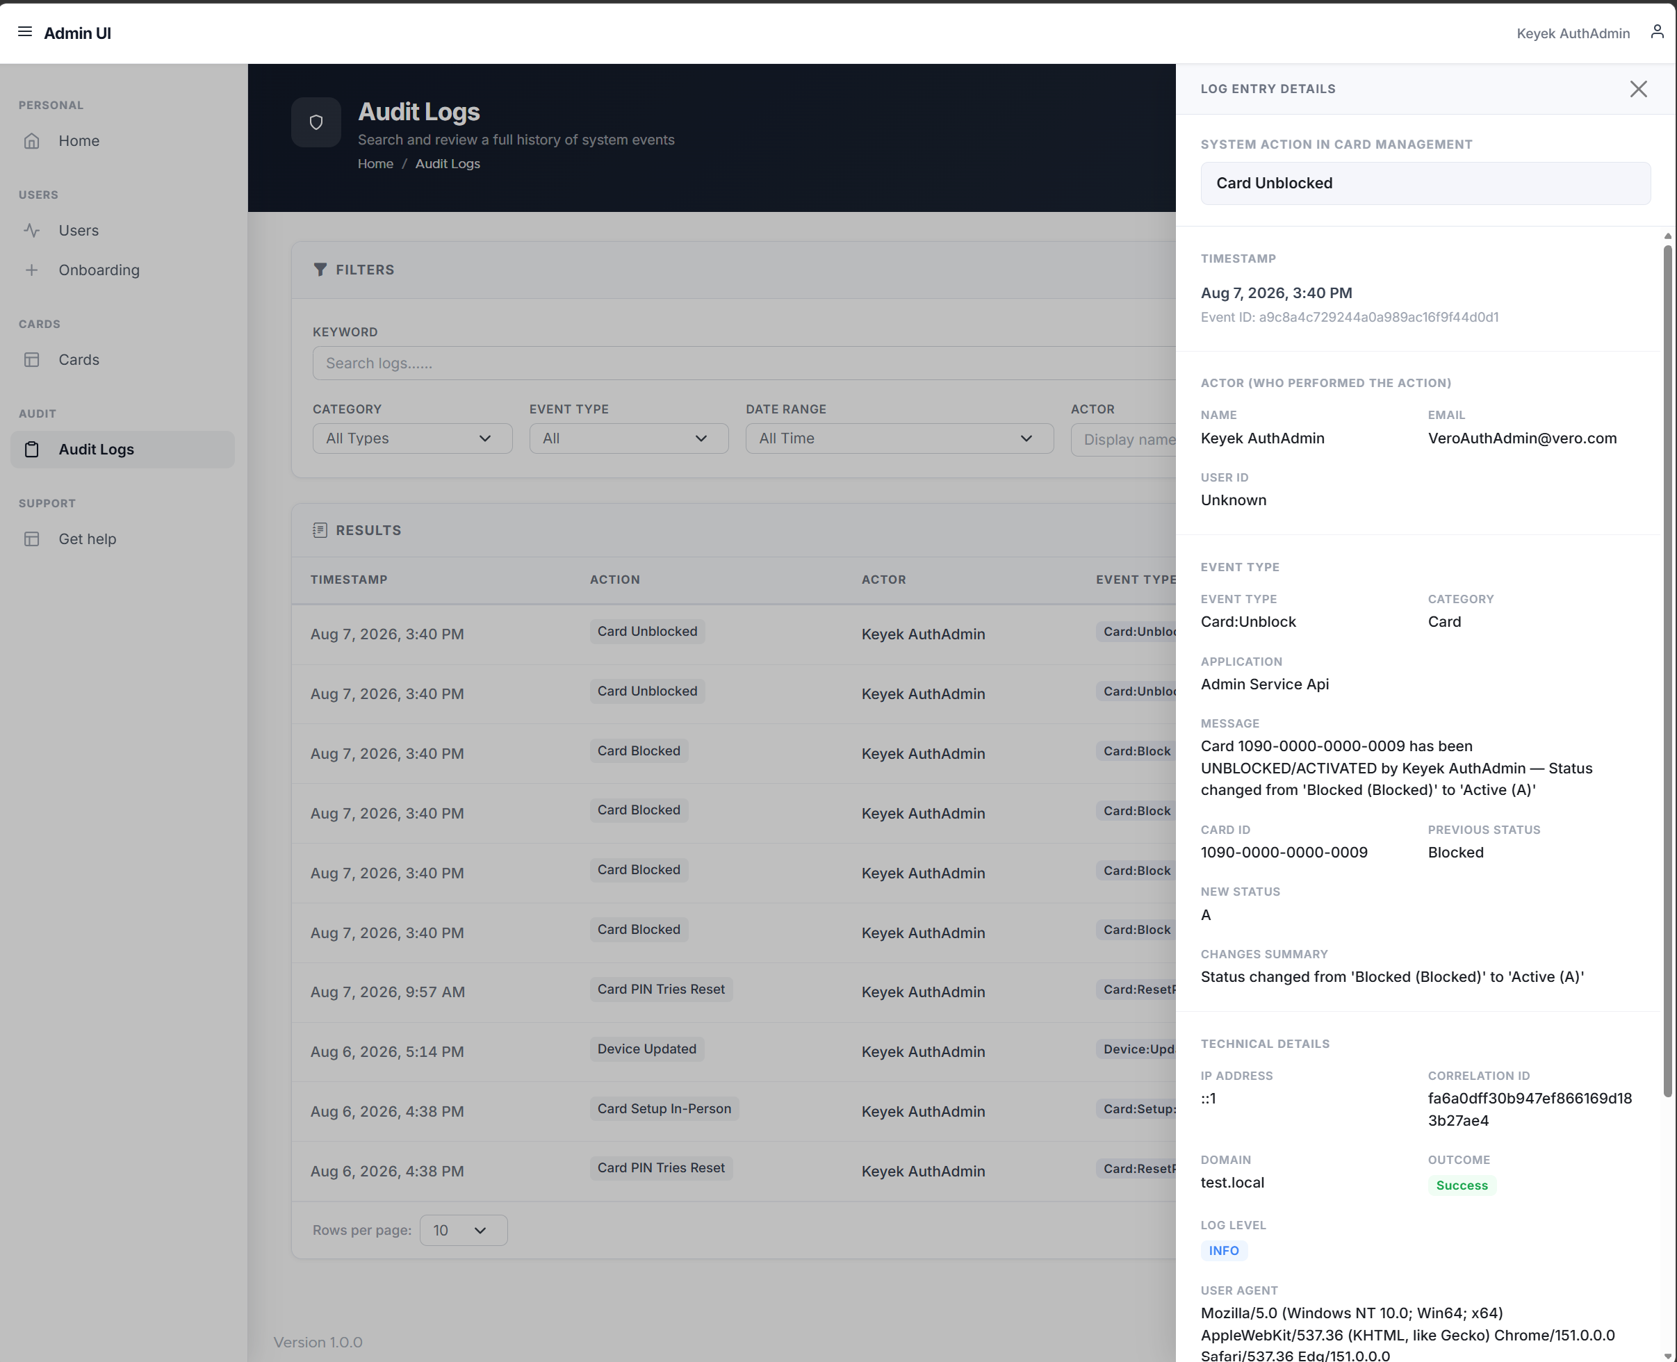Open Rows per page dropdown
Screen dimensions: 1677x1362
click(x=463, y=1230)
